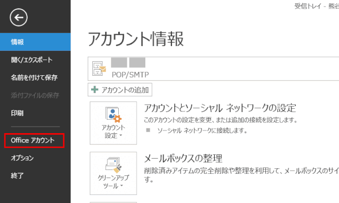This screenshot has width=339, height=203.
Task: Click the grayed 添付ファイルの保存 item
Action: pyautogui.click(x=35, y=95)
